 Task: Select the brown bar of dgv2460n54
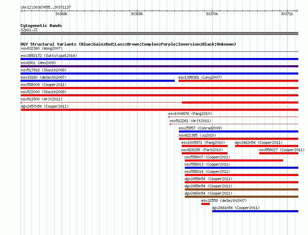(x=242, y=197)
